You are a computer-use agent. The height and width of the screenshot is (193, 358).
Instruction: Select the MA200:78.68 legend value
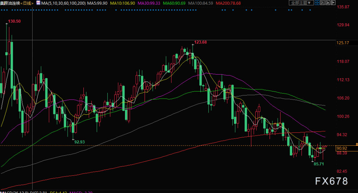pos(228,3)
